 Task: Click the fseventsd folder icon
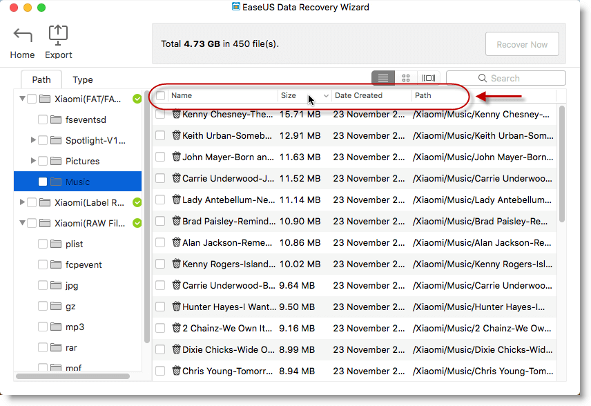pyautogui.click(x=56, y=119)
